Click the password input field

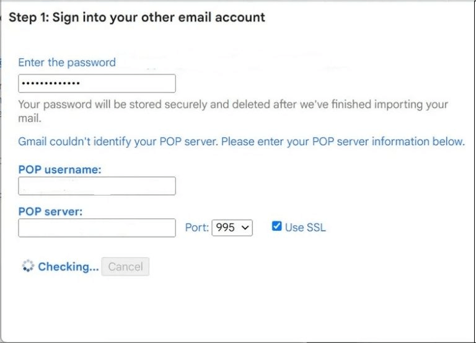pos(97,83)
